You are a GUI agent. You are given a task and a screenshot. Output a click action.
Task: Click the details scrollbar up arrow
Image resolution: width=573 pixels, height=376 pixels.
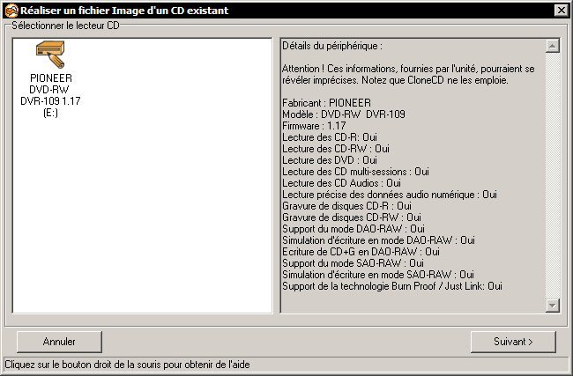click(553, 46)
